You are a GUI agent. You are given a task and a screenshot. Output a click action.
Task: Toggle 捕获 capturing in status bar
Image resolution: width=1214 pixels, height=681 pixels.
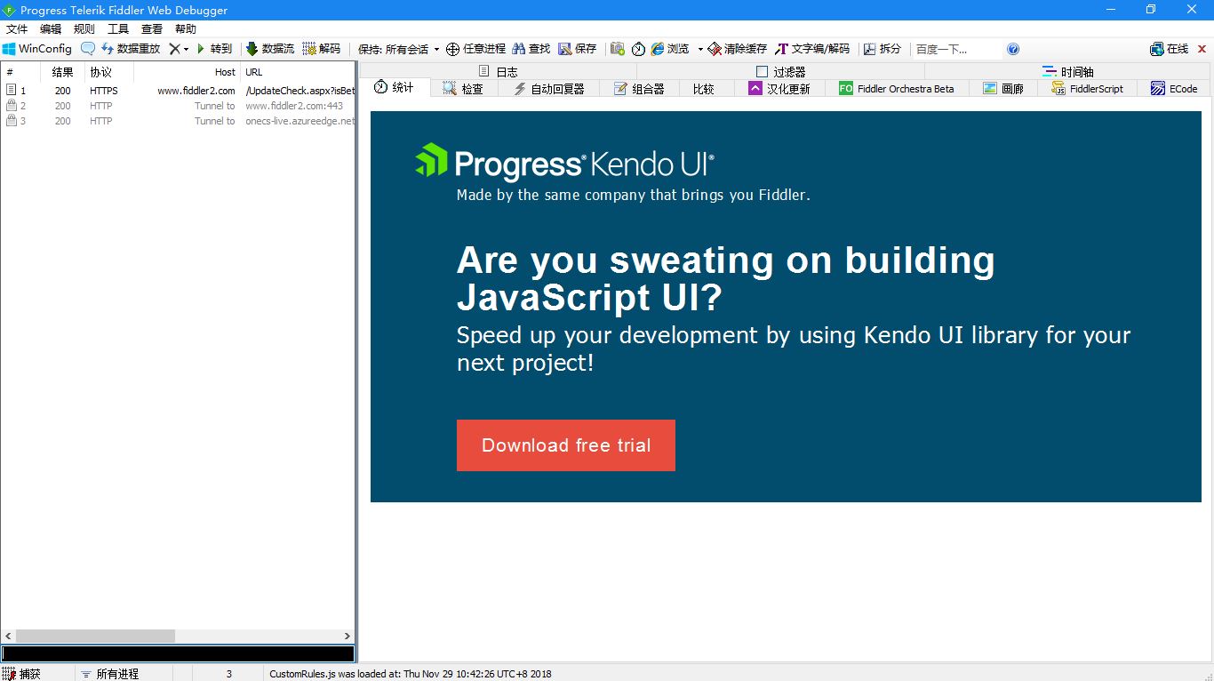[23, 674]
